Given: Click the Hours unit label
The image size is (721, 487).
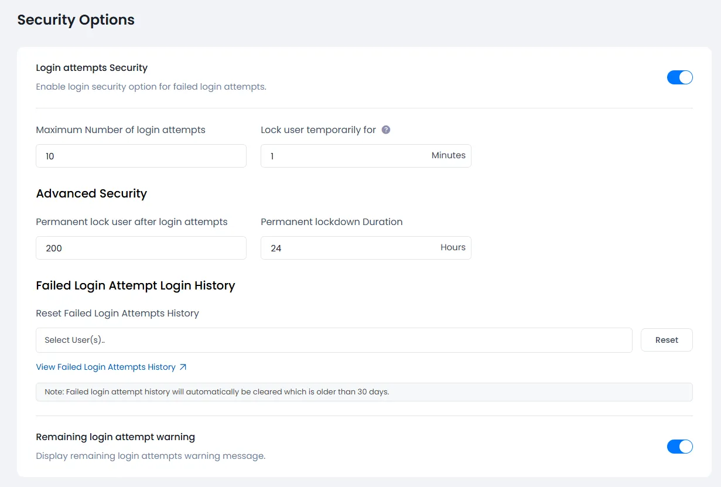Looking at the screenshot, I should pyautogui.click(x=453, y=247).
